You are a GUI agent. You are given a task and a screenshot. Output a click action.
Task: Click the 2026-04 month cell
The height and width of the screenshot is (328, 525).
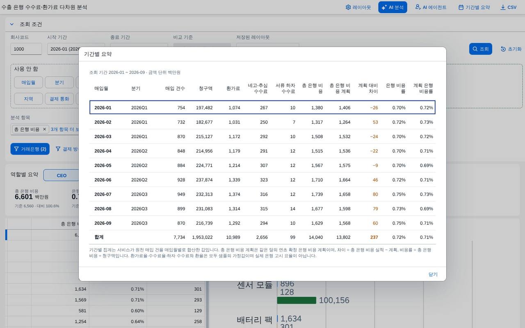pos(103,151)
